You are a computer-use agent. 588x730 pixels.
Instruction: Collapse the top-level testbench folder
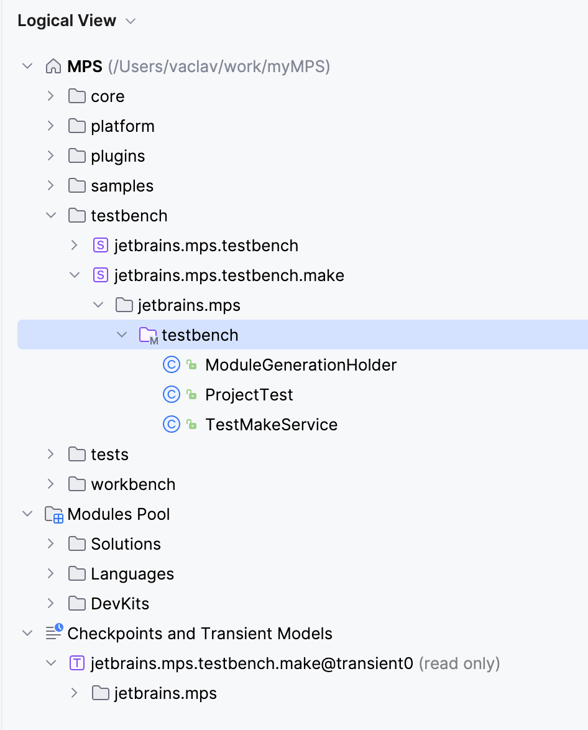[x=51, y=216]
